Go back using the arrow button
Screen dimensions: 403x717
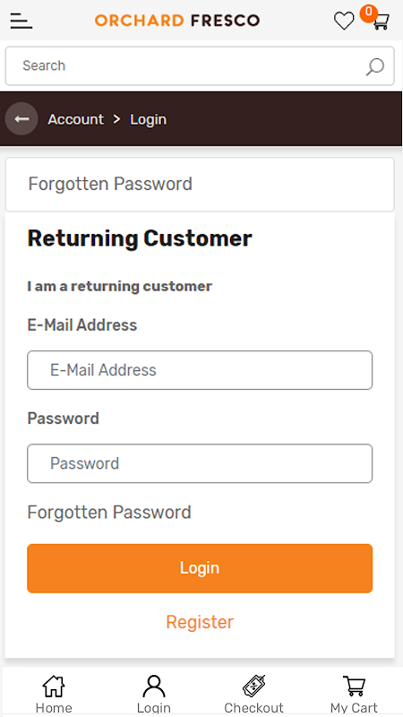[x=21, y=119]
